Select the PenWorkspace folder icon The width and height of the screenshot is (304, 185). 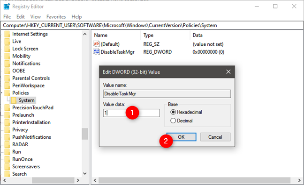[x=7, y=85]
